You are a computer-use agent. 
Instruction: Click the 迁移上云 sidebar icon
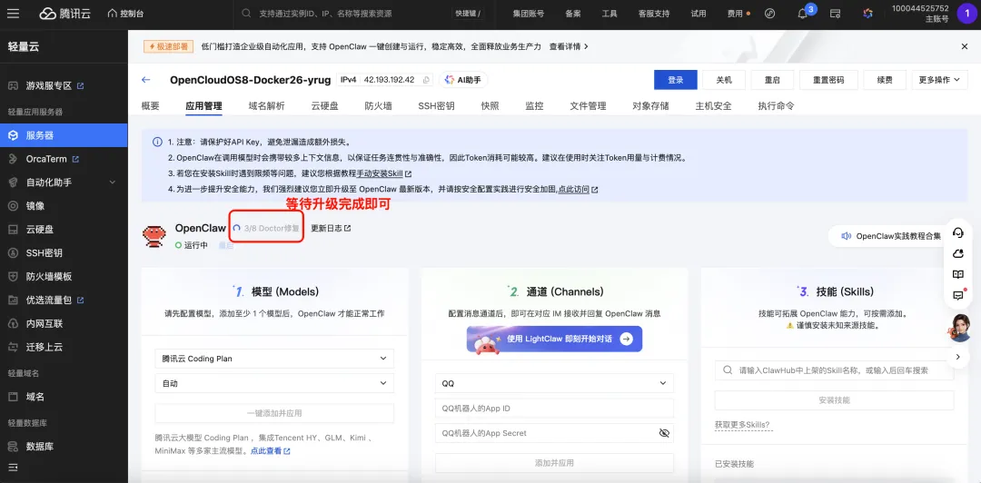coord(13,347)
